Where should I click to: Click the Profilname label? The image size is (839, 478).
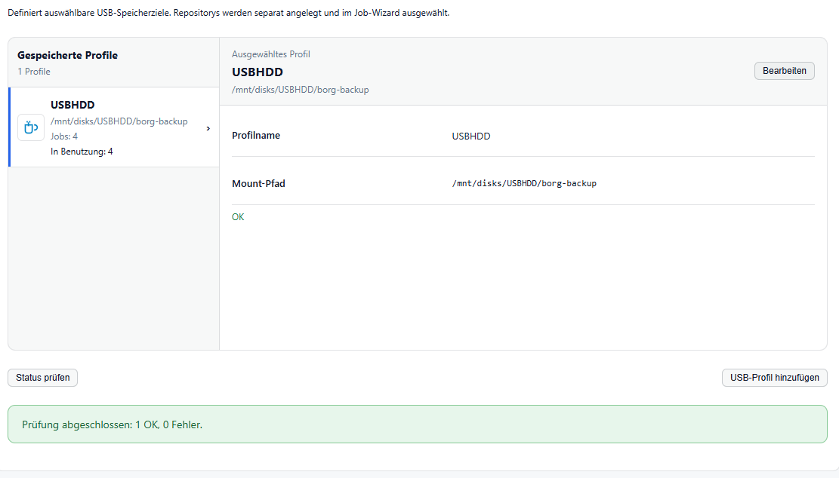click(x=256, y=136)
